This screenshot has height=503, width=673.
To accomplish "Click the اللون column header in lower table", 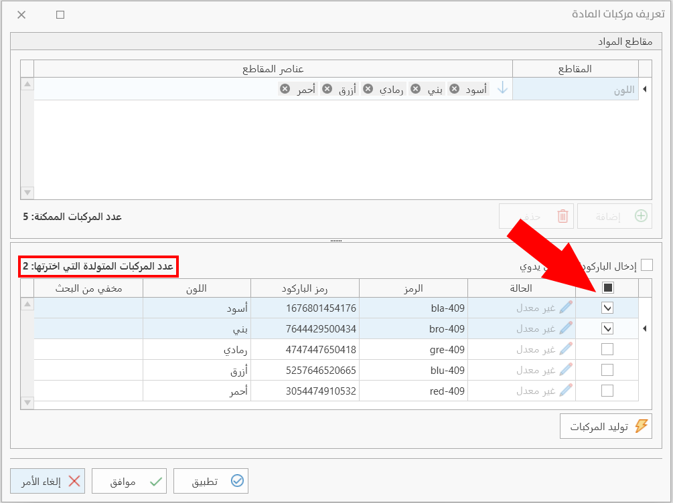I will [197, 288].
